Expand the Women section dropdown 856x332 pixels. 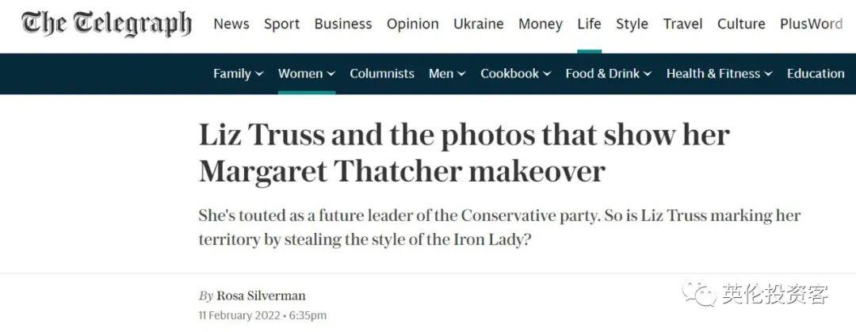click(x=331, y=74)
